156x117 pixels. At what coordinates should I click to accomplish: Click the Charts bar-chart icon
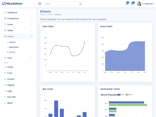5,36
